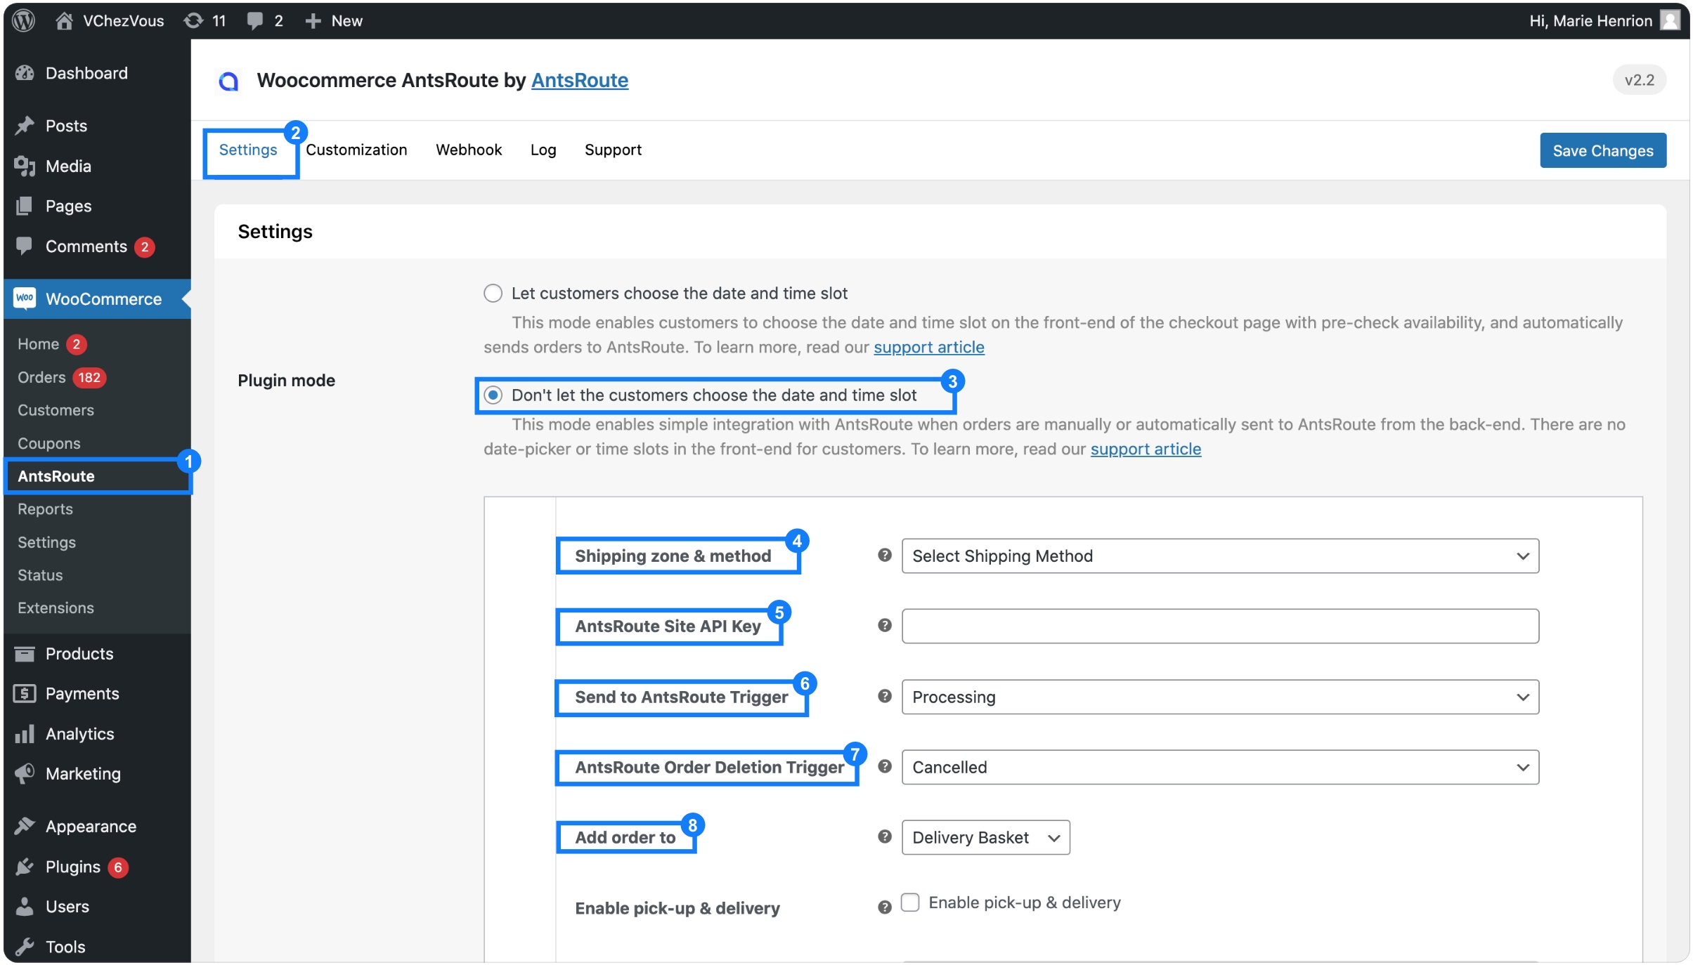Open support article link under second mode
The height and width of the screenshot is (965, 1693).
[x=1146, y=449]
